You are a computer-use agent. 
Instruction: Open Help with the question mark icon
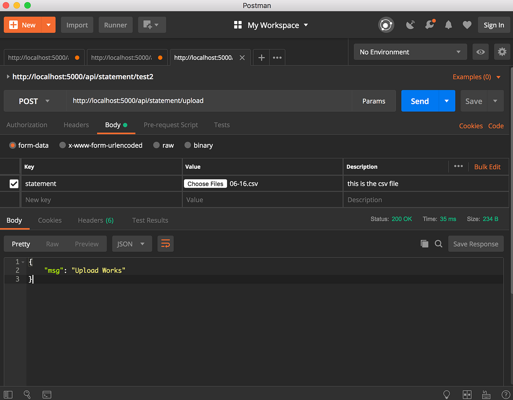(506, 394)
